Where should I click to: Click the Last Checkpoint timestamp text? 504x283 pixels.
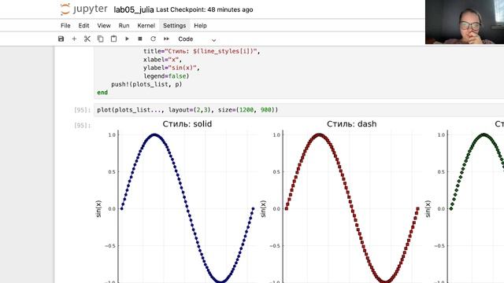pos(205,9)
